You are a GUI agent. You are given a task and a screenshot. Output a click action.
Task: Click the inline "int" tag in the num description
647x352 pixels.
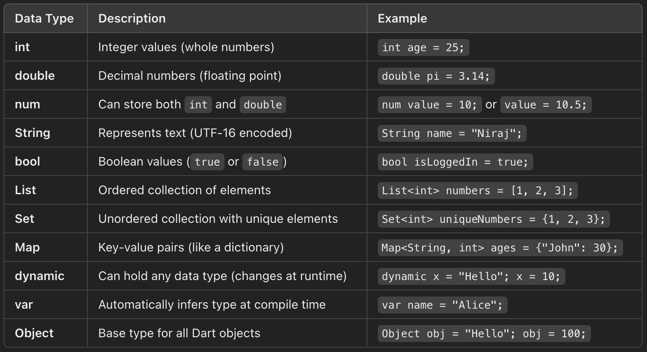[x=198, y=104]
